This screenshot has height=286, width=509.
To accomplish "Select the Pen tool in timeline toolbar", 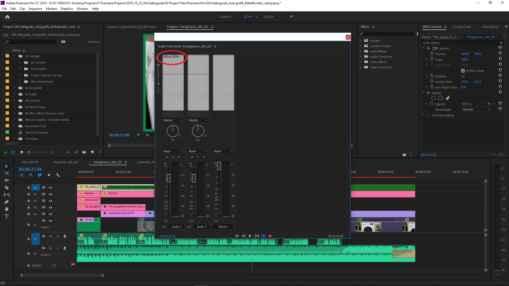I will 7,202.
